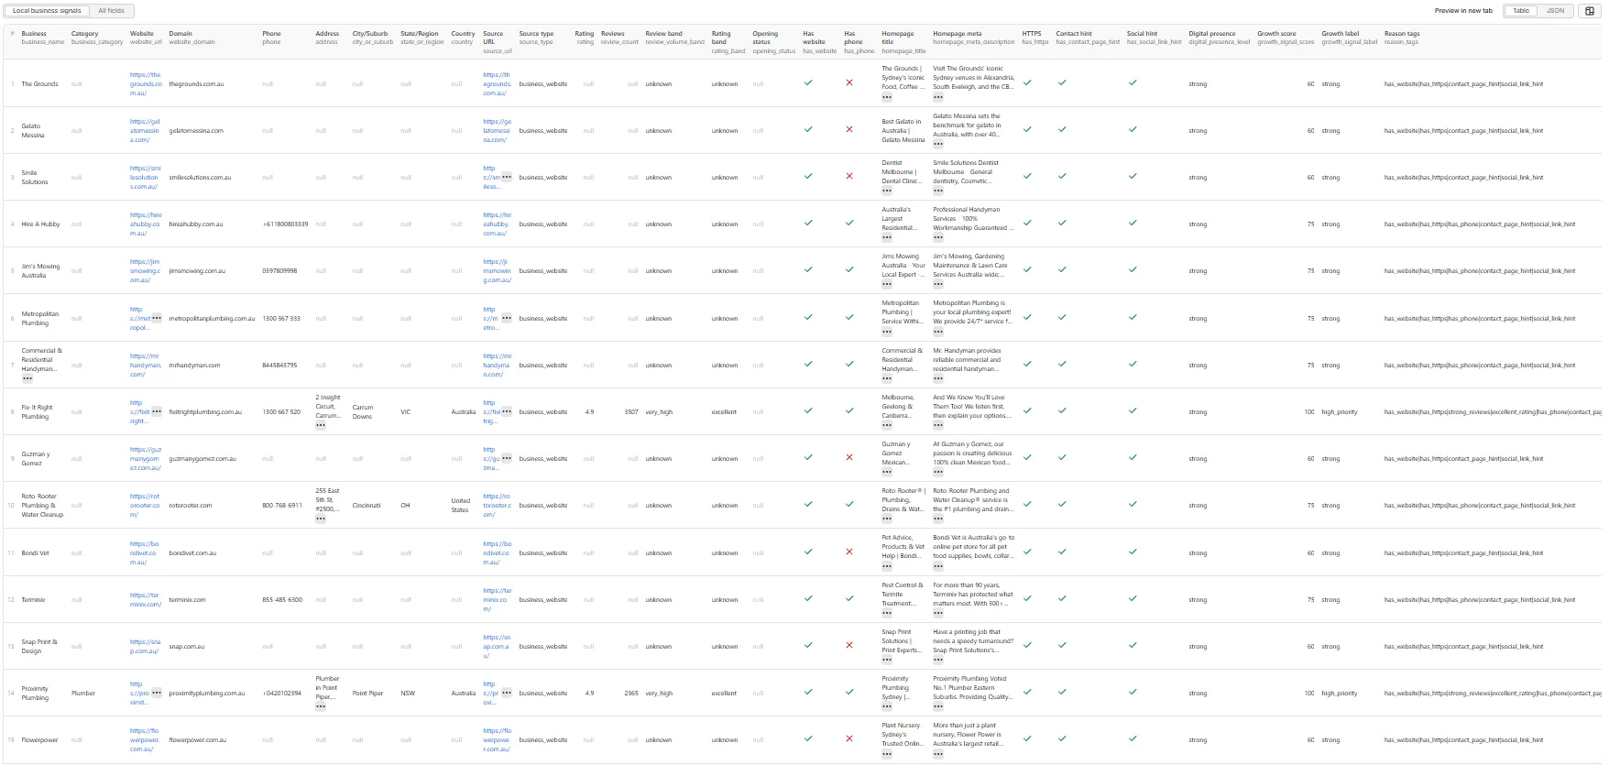Select the Table view tab
The height and width of the screenshot is (765, 1609).
coord(1521,11)
